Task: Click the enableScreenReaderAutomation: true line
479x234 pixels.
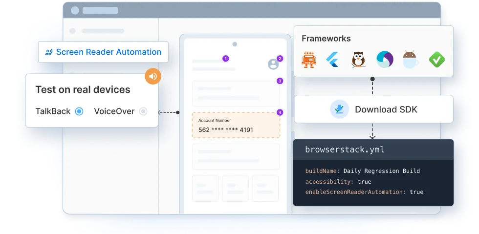Action: pyautogui.click(x=364, y=192)
